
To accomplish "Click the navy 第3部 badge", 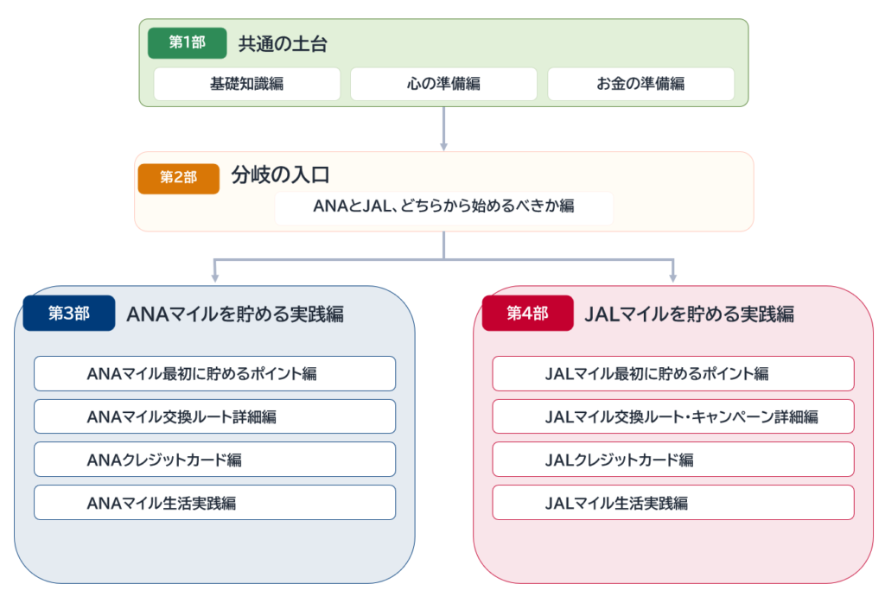I will (x=69, y=313).
